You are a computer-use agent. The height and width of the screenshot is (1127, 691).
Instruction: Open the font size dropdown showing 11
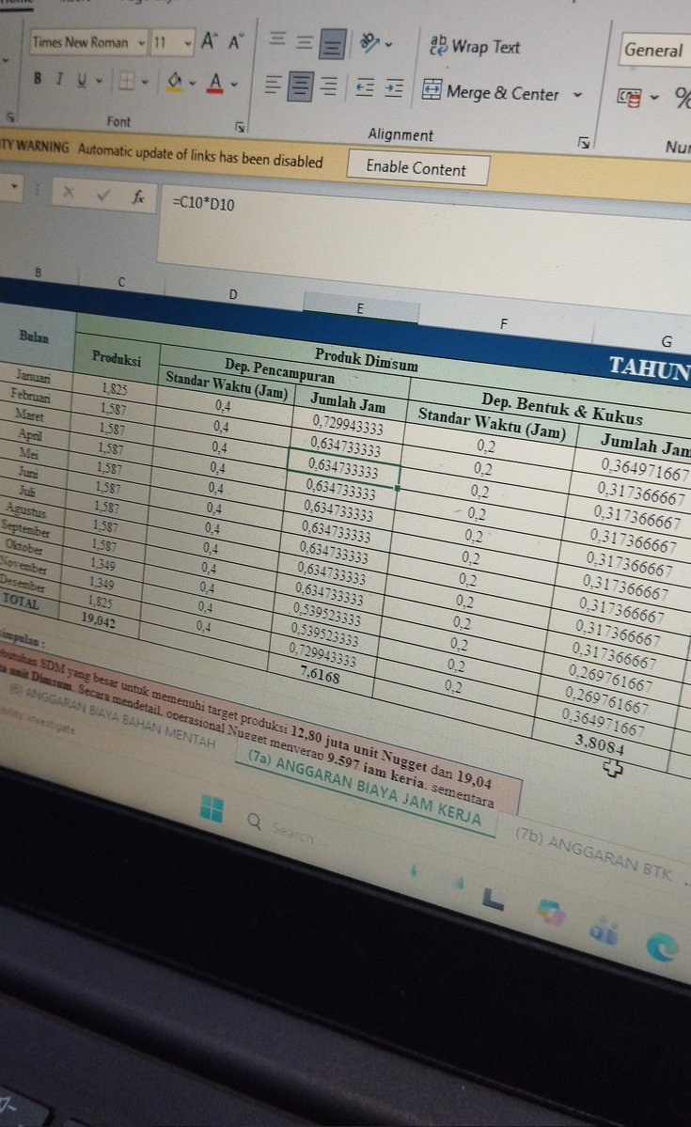point(188,44)
